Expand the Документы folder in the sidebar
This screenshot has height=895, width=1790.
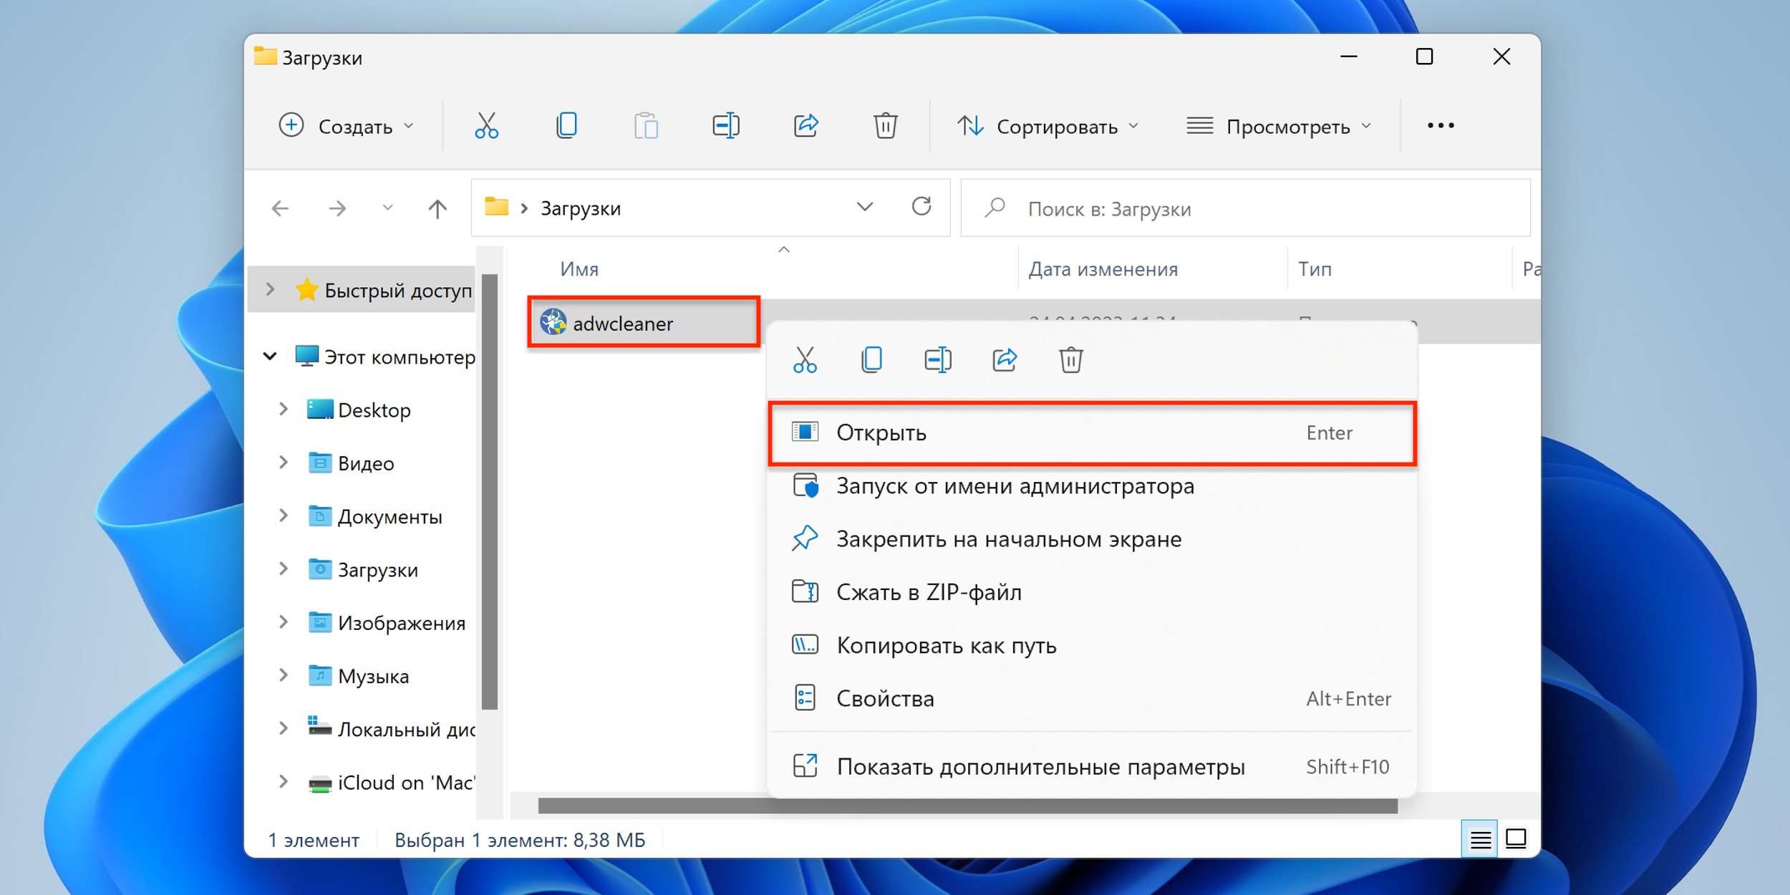point(282,516)
